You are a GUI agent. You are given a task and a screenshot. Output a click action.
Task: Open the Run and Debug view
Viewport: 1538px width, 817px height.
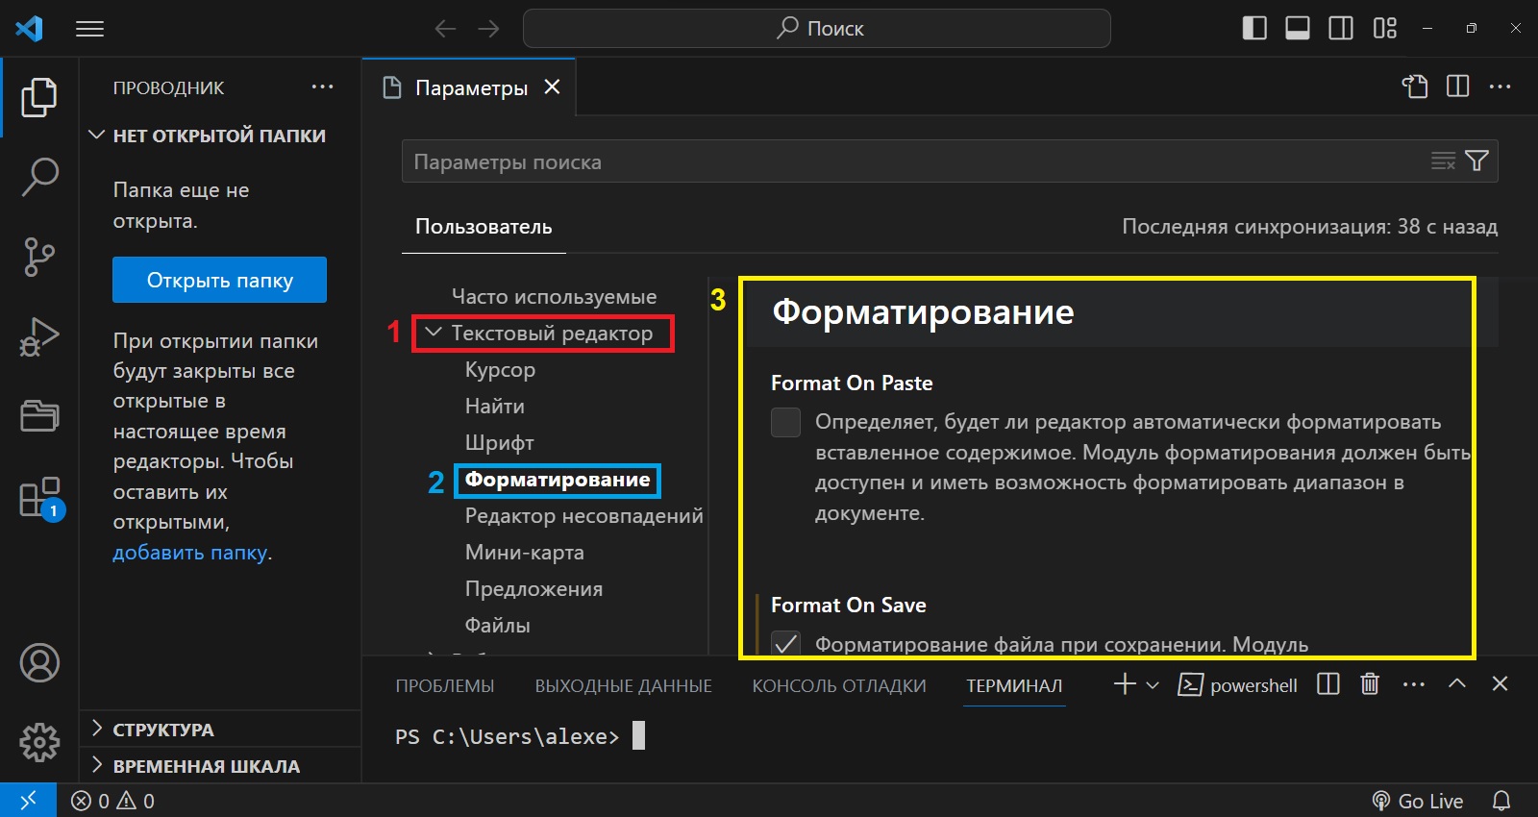(39, 336)
